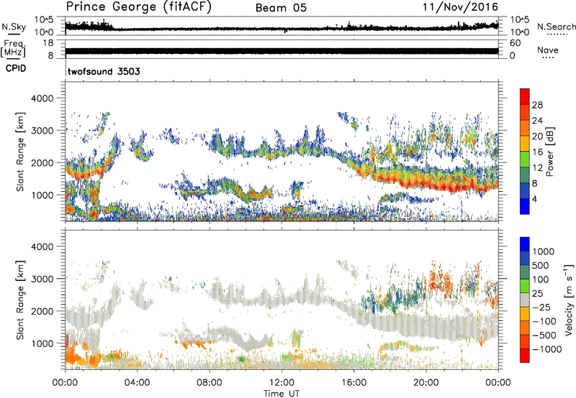Click the 'CPID' label
576x398 pixels.
click(x=16, y=68)
